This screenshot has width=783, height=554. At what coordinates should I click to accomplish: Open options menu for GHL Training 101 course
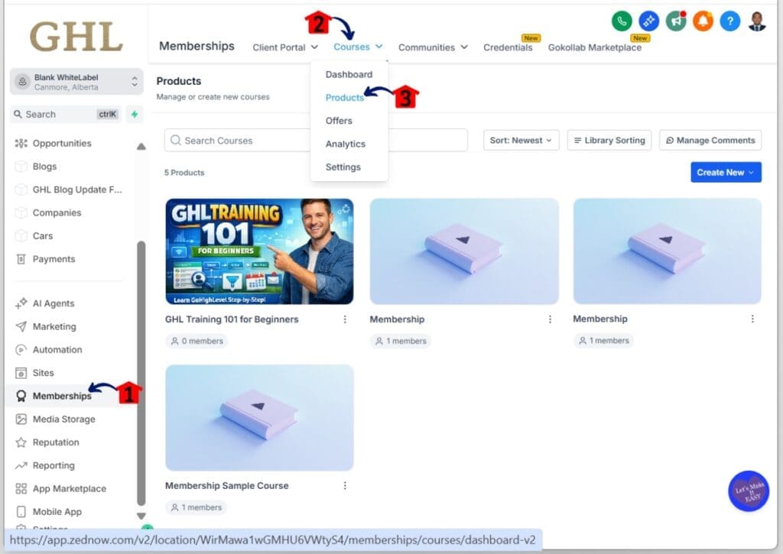pyautogui.click(x=345, y=319)
